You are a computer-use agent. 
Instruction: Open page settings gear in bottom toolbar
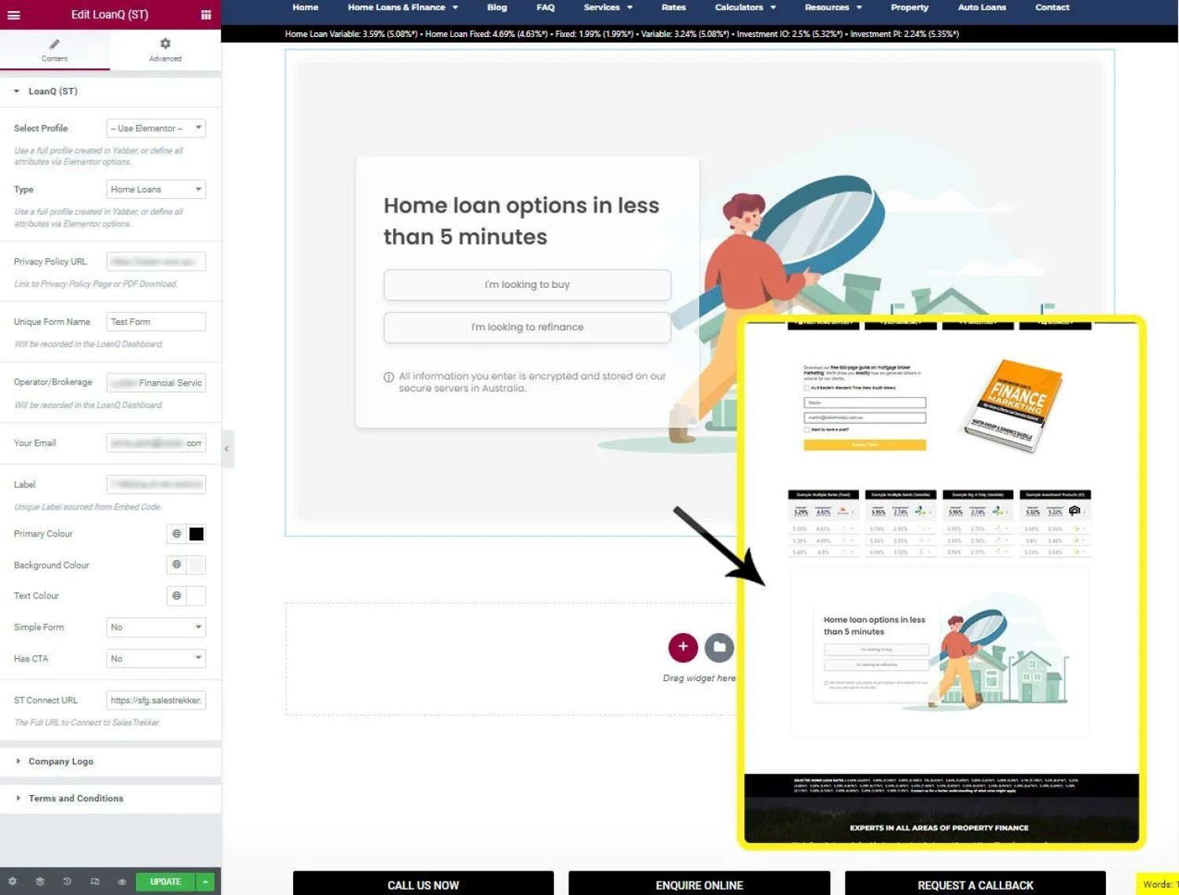pyautogui.click(x=13, y=882)
